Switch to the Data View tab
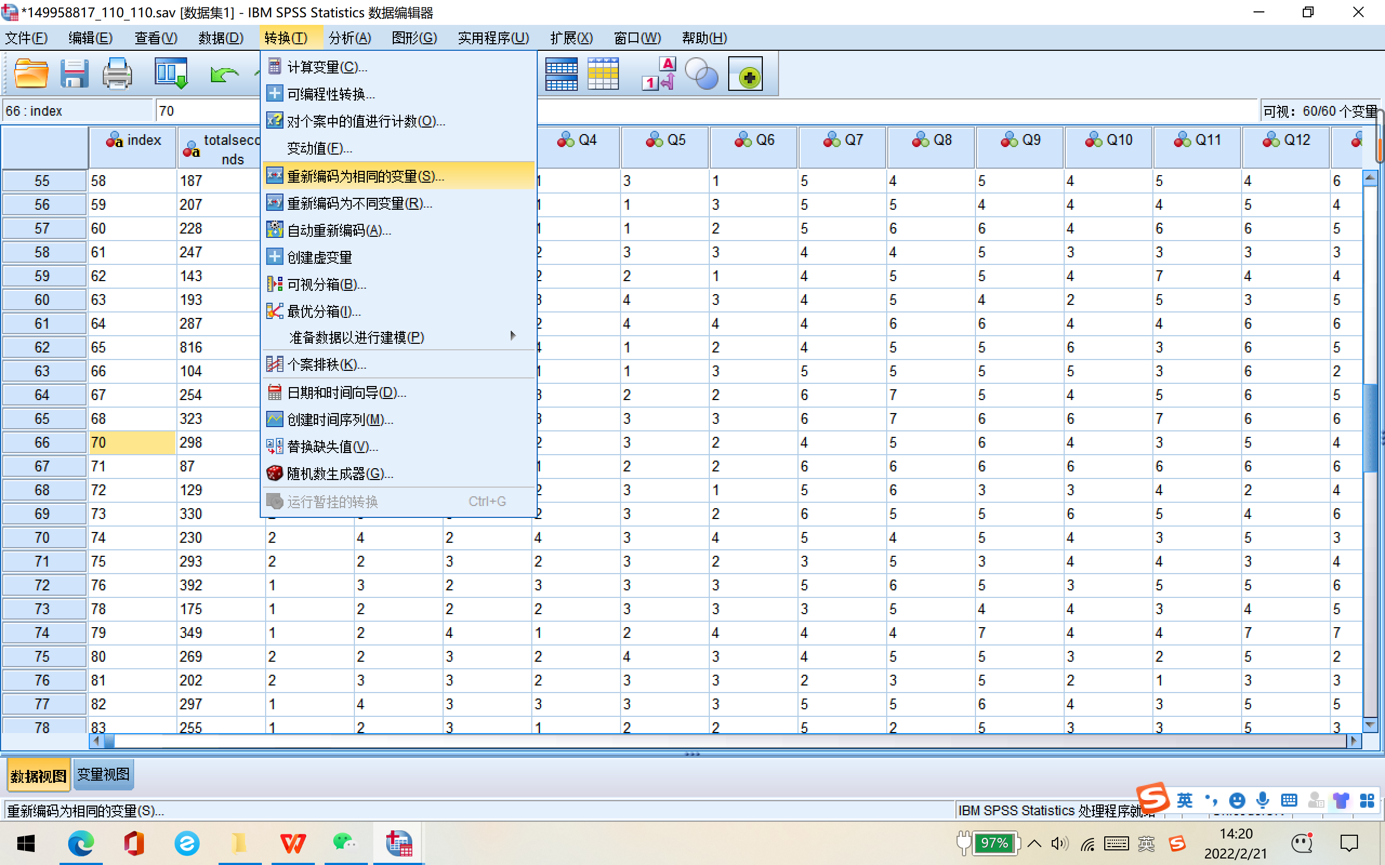 pos(38,776)
